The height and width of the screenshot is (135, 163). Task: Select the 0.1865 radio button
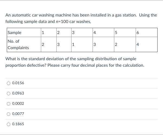[8, 124]
